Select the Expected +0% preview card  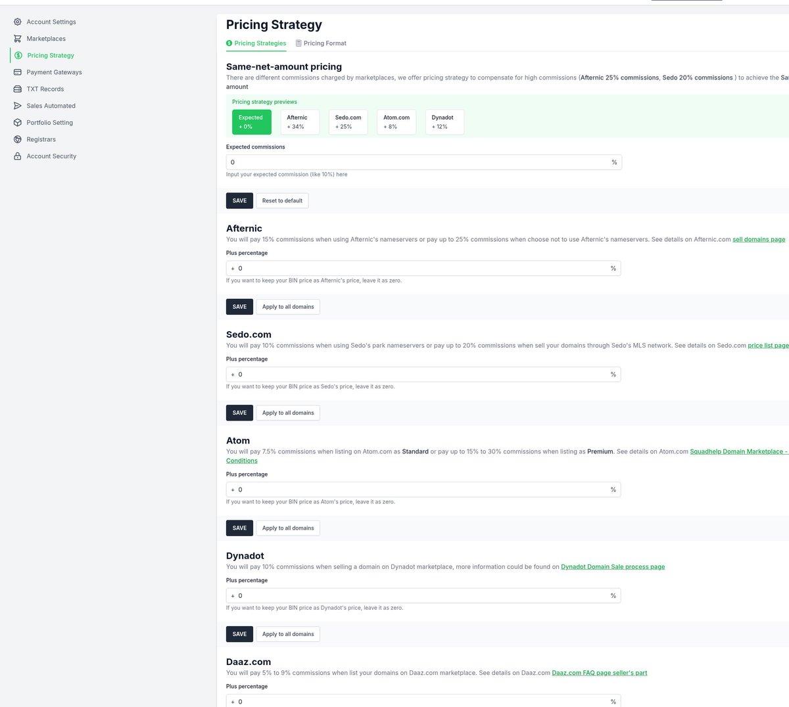click(x=252, y=122)
